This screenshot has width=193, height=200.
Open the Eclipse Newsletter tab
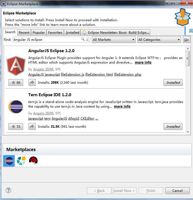click(116, 33)
